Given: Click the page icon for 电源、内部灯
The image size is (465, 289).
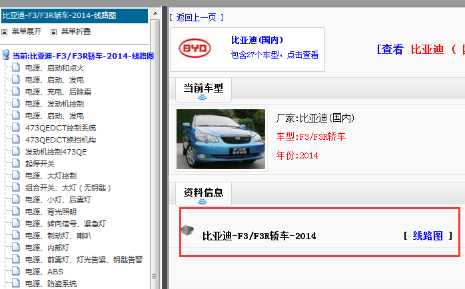Looking at the screenshot, I should 16,247.
